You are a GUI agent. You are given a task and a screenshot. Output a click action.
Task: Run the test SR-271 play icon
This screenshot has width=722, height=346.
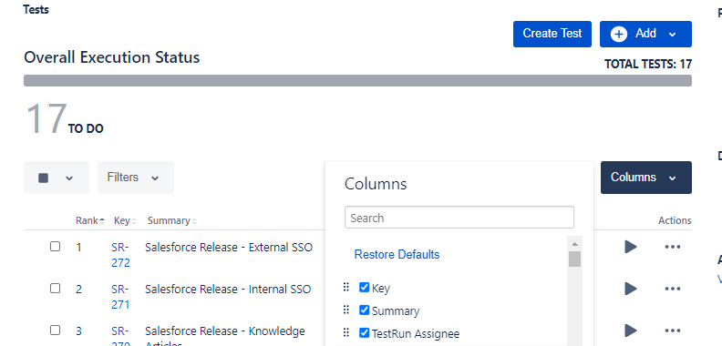click(x=630, y=289)
